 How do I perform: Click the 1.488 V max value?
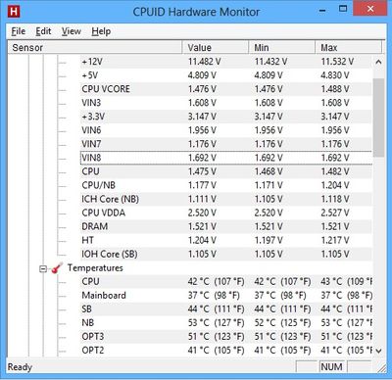click(x=335, y=89)
